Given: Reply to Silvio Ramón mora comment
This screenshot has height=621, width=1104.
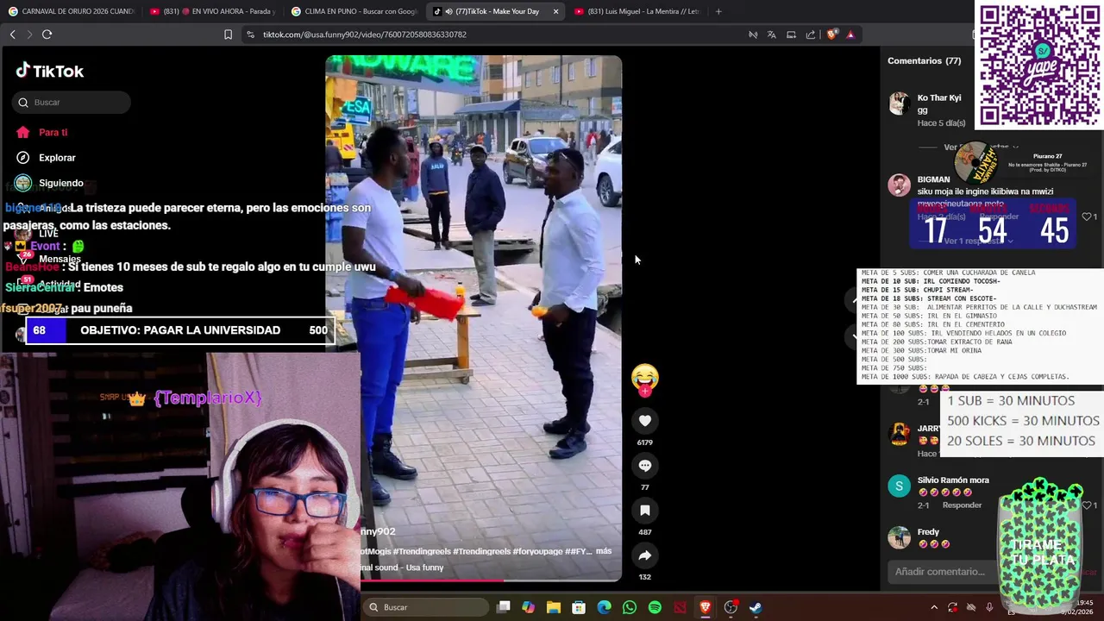Looking at the screenshot, I should tap(962, 505).
